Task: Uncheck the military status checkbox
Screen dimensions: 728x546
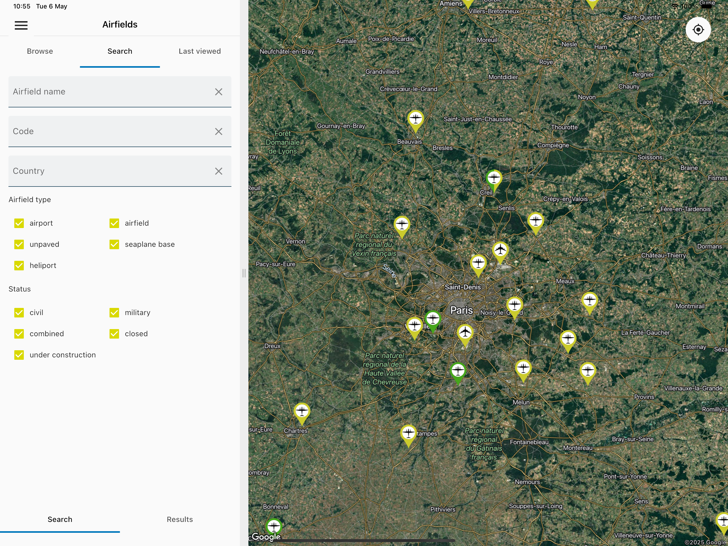Action: click(x=114, y=313)
